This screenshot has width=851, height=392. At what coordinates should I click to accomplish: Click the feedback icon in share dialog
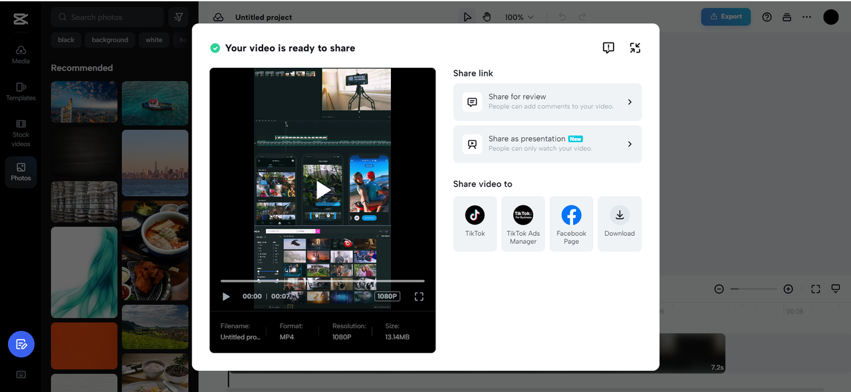click(x=608, y=48)
